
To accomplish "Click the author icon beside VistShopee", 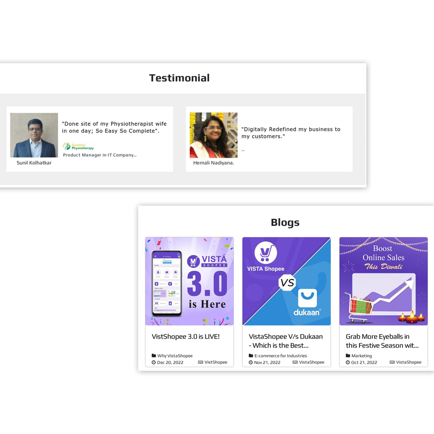I will pos(201,362).
